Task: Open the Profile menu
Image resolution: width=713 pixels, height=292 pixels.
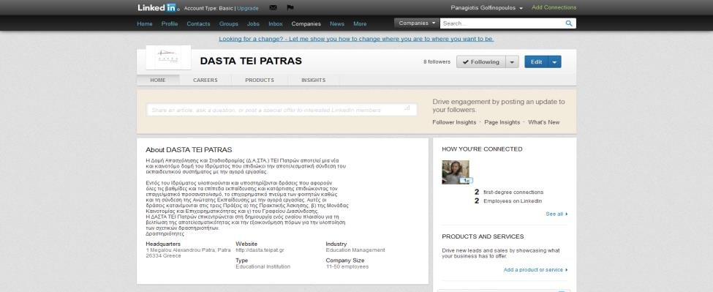Action: pos(170,23)
